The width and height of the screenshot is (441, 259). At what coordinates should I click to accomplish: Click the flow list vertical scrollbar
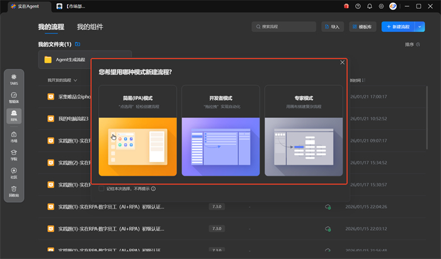coord(427,118)
